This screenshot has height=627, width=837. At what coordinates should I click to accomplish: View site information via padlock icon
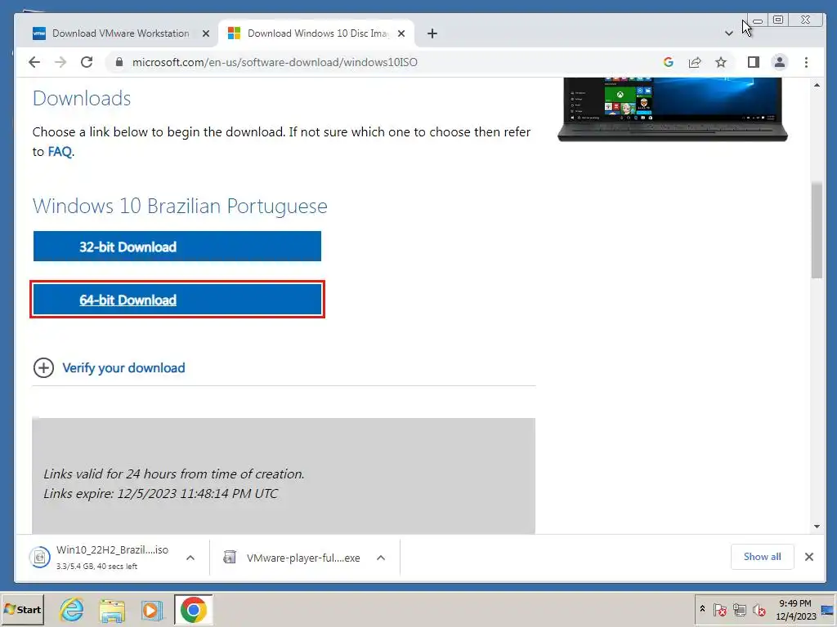[119, 62]
